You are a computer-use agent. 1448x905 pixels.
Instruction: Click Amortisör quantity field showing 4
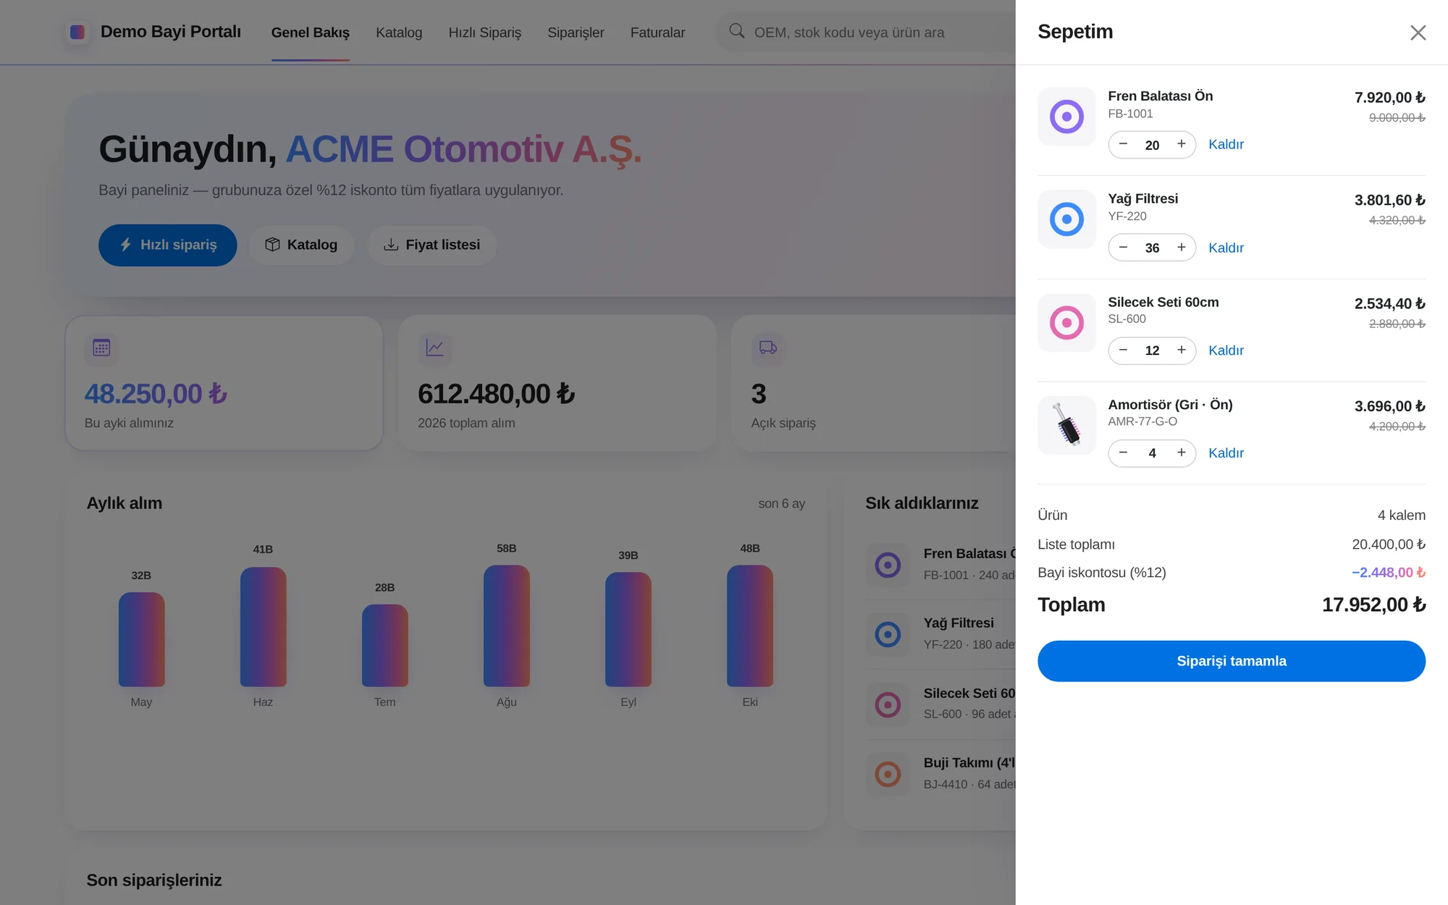point(1152,453)
